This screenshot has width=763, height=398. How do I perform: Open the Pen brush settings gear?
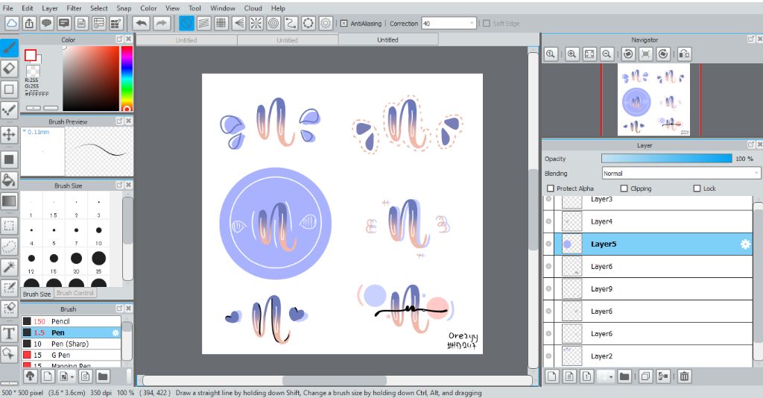point(115,333)
